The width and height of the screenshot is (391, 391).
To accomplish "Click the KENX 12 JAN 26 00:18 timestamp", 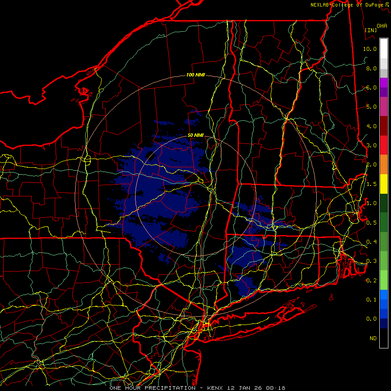I will click(246, 388).
